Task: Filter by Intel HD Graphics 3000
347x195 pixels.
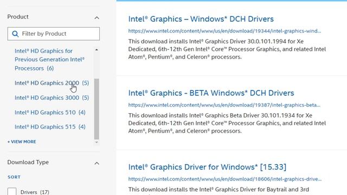Action: 52,97
